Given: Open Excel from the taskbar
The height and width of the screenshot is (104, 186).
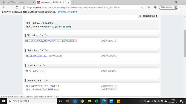Looking at the screenshot, I should (97, 101).
